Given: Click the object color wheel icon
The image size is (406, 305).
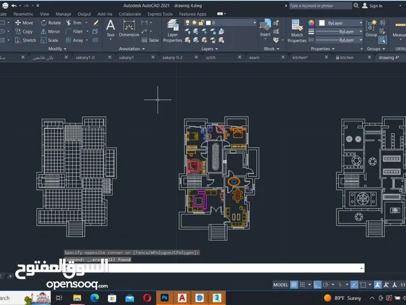Looking at the screenshot, I should [311, 23].
